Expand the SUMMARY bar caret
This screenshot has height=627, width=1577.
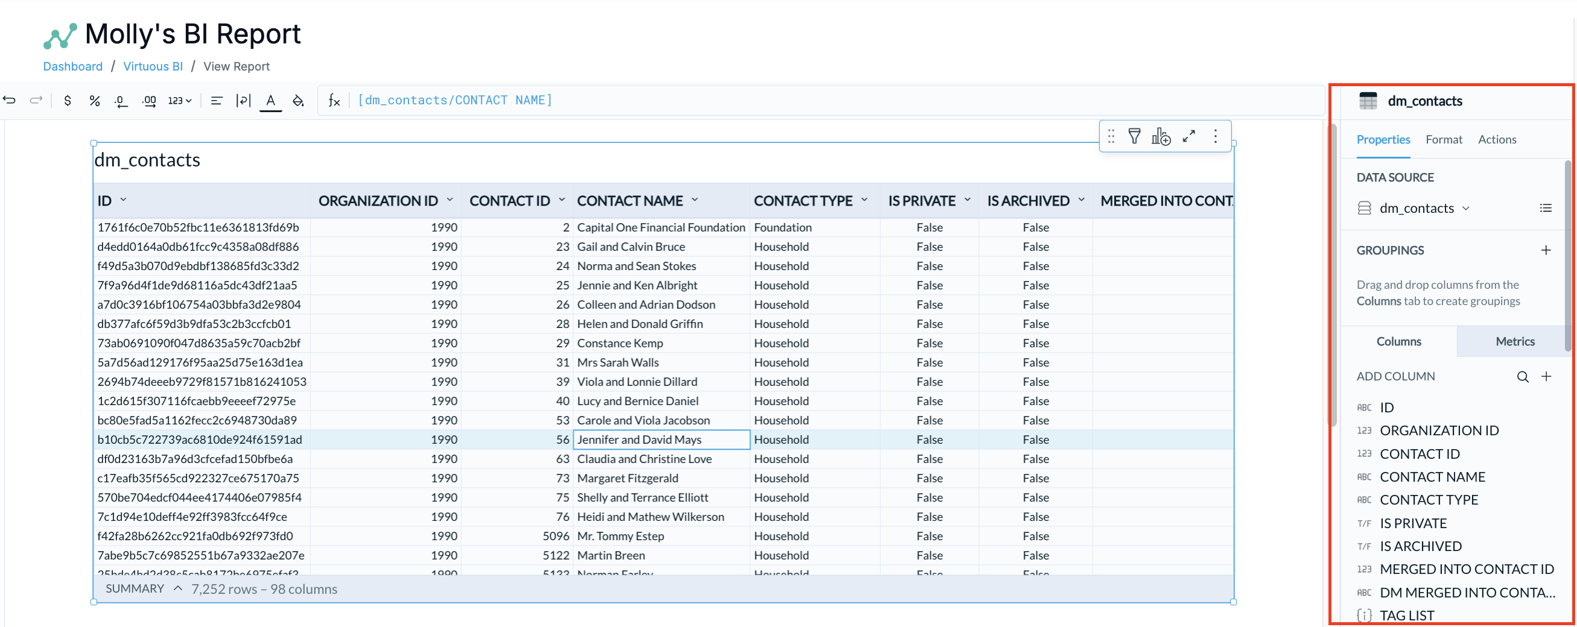pos(177,588)
